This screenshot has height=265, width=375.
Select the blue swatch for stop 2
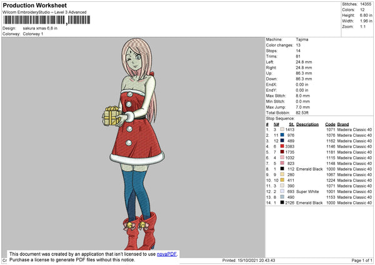point(282,135)
